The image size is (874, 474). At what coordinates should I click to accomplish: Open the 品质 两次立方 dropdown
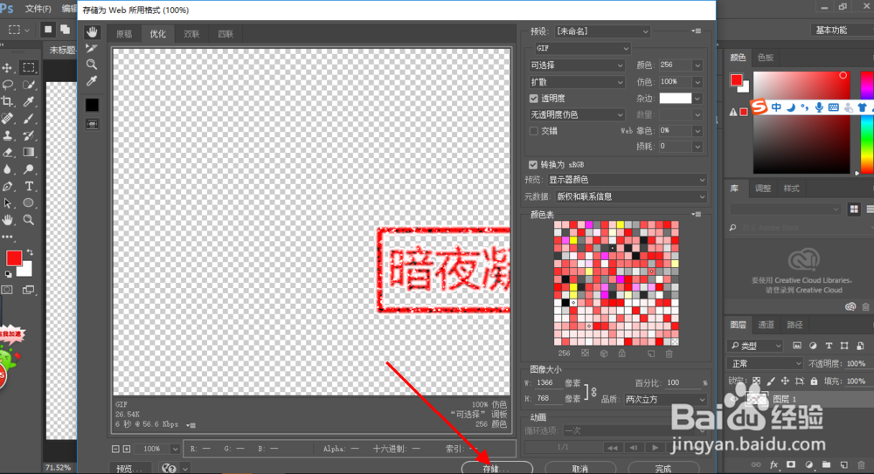[665, 399]
